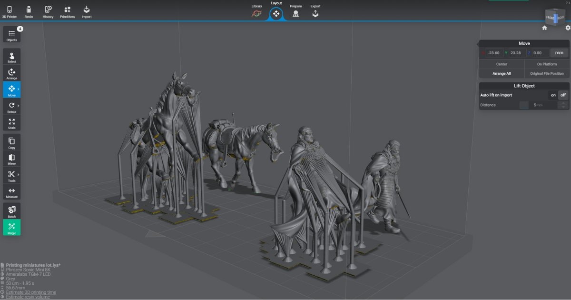The width and height of the screenshot is (571, 300).
Task: Open the Estimate 3D printing time link
Action: [30, 291]
